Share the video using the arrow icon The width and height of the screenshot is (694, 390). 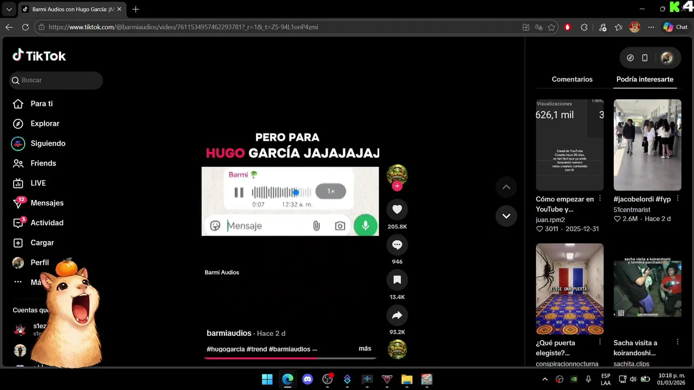click(397, 315)
